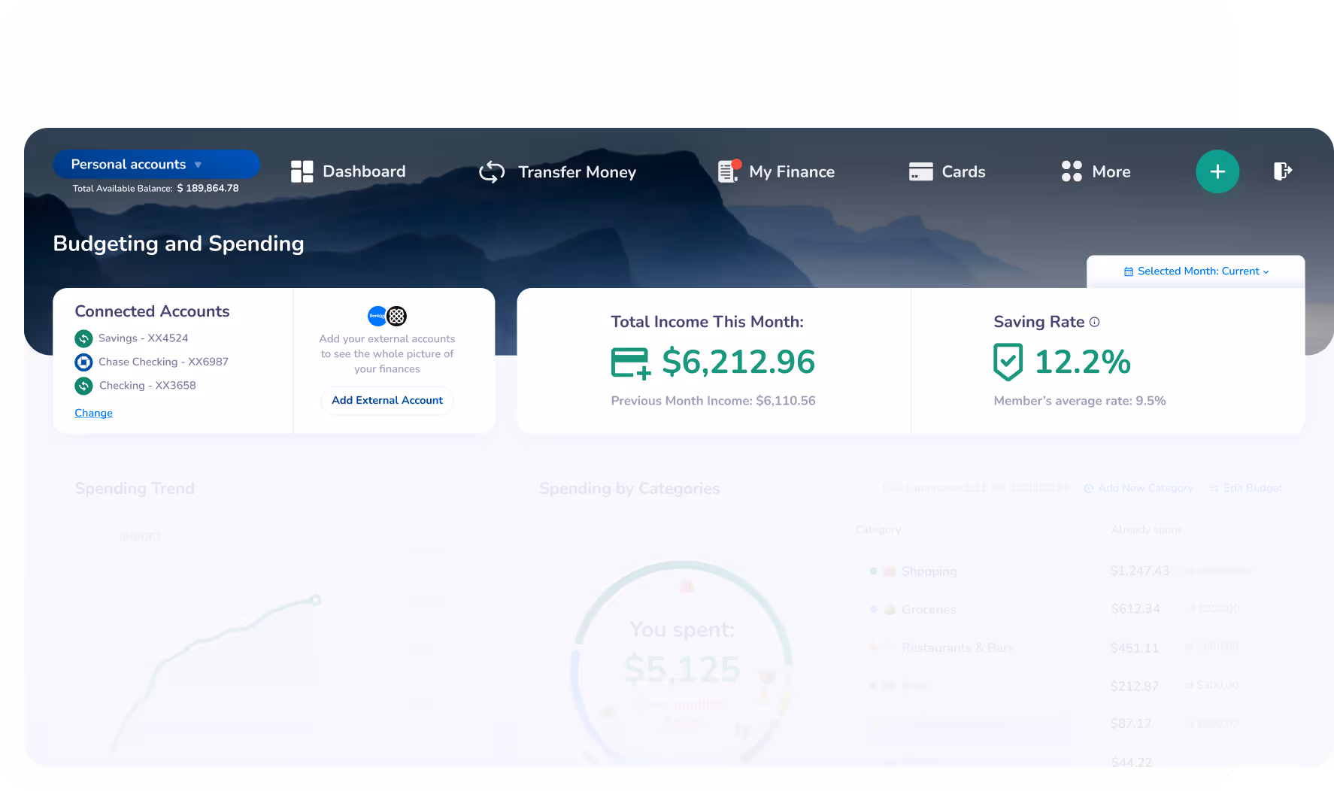Click the Previous Month Income: $6,110.56 text
Viewport: 1334px width, 791px height.
coord(713,401)
